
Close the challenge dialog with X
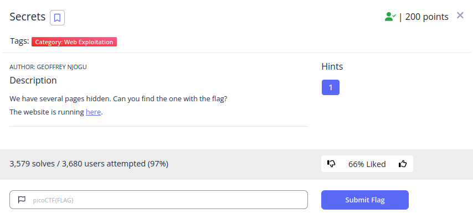[x=460, y=15]
